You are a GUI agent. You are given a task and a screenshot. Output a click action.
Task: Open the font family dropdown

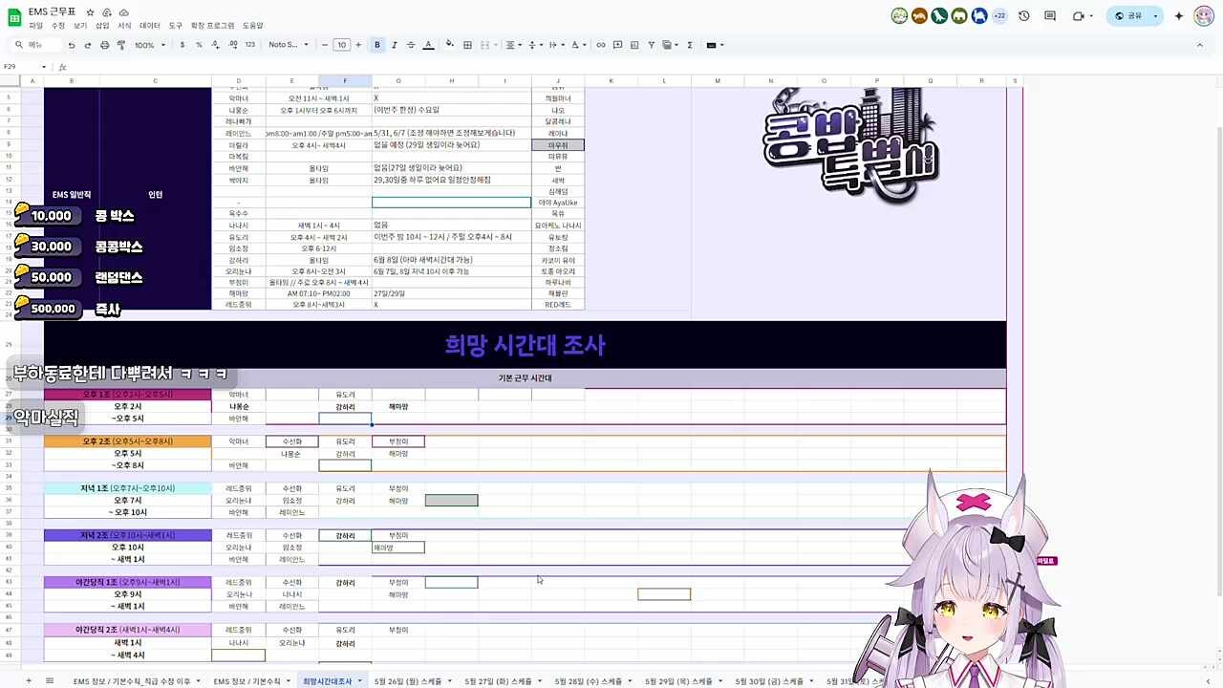[289, 45]
